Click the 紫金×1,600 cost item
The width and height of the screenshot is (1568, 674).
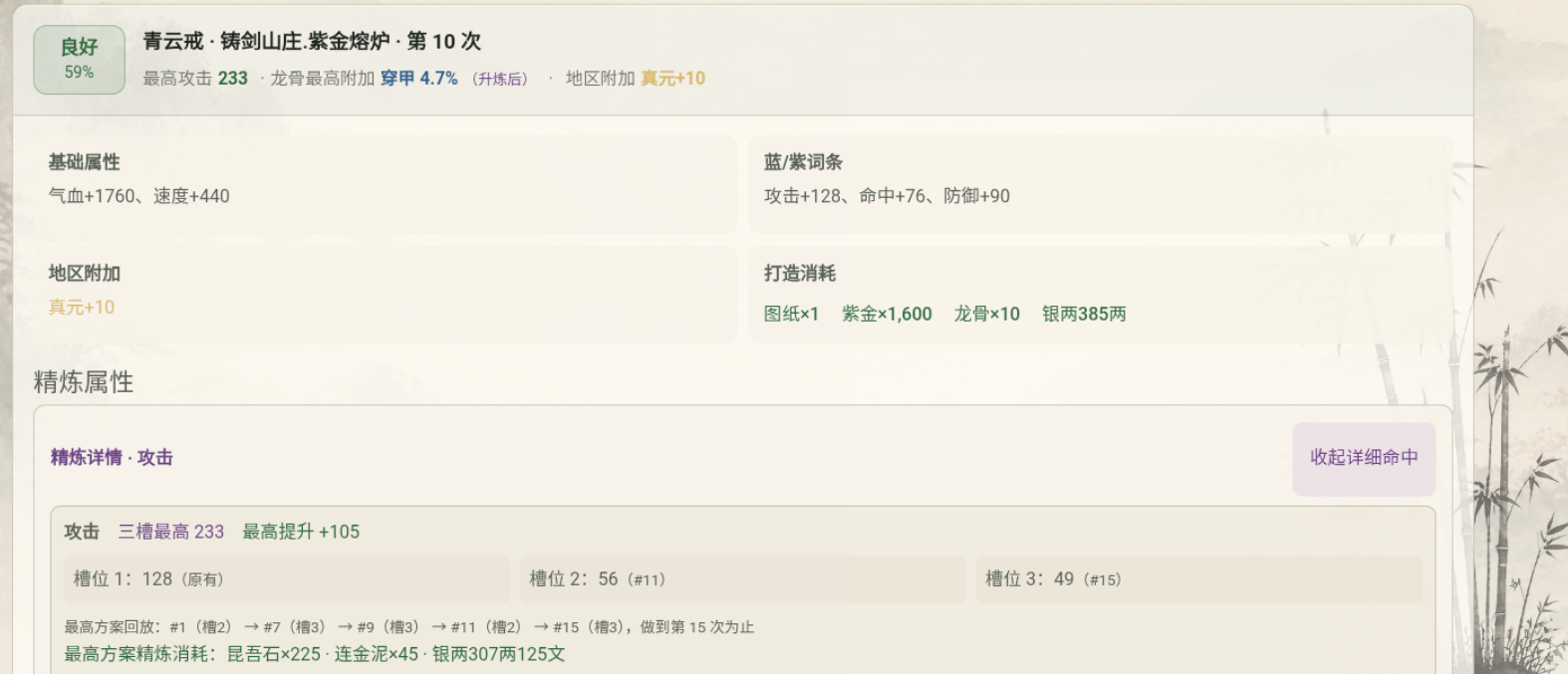(x=887, y=314)
